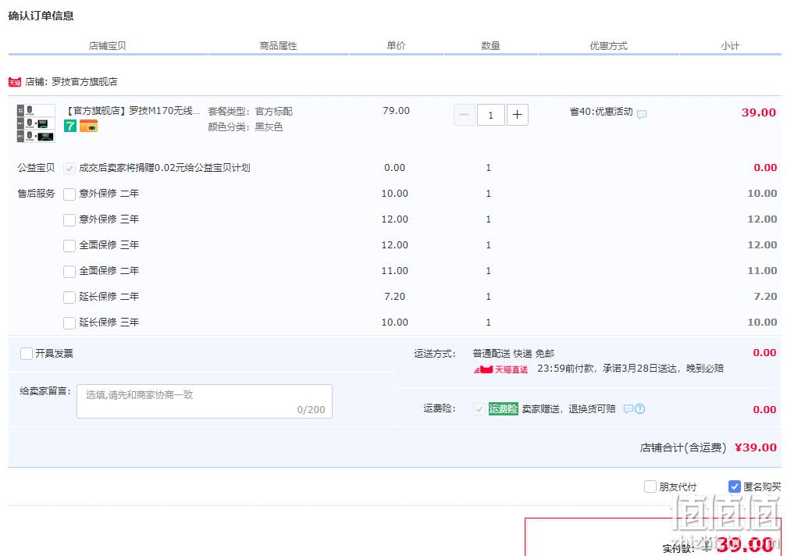The width and height of the screenshot is (787, 556).
Task: Check 意外保修 二年 warranty option
Action: (69, 194)
